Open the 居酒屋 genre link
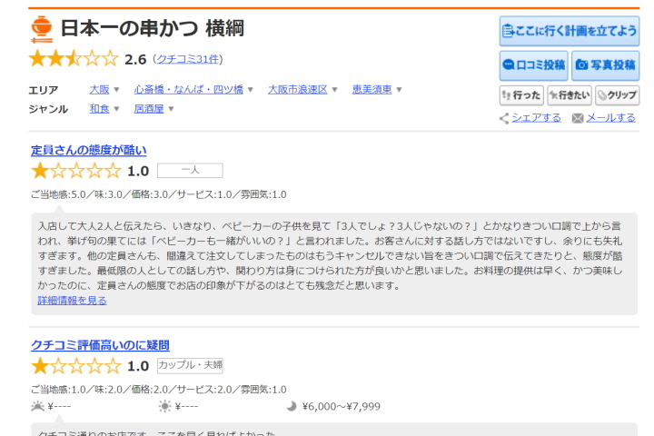The height and width of the screenshot is (436, 654). [x=150, y=109]
